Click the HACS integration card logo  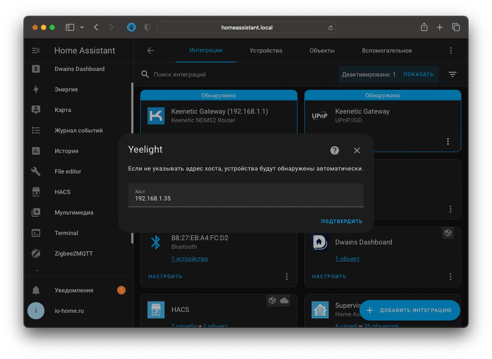156,310
